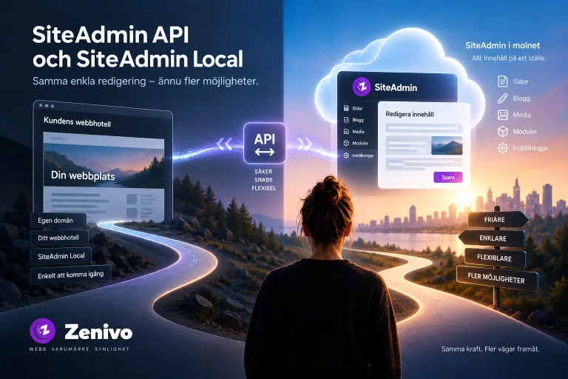Screen dimensions: 568x379
Task: Open Inställningar in the SiteAdmin sidebar menu
Action: pos(362,155)
